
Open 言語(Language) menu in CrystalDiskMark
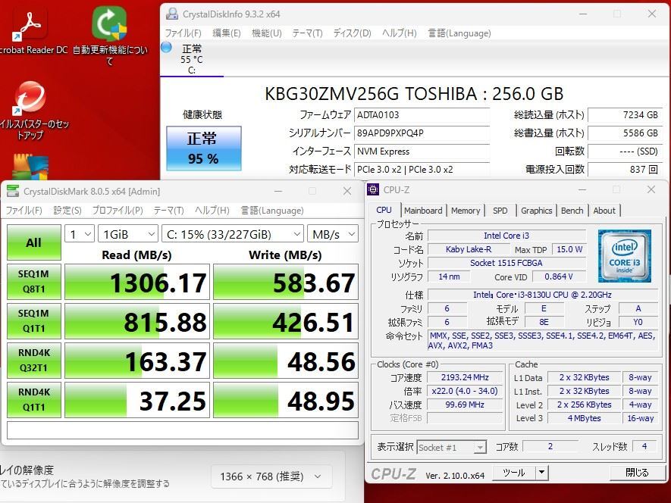click(x=271, y=211)
